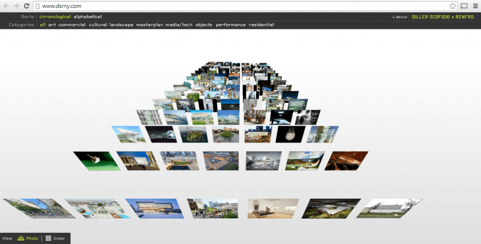Click the browser back arrow
The width and height of the screenshot is (481, 244).
pos(6,6)
